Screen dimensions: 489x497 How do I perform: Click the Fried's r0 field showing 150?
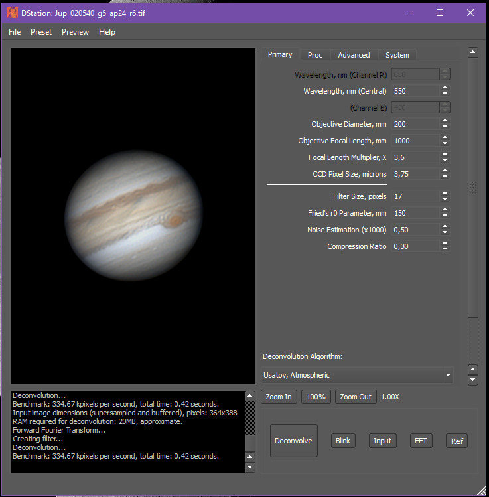tap(415, 213)
